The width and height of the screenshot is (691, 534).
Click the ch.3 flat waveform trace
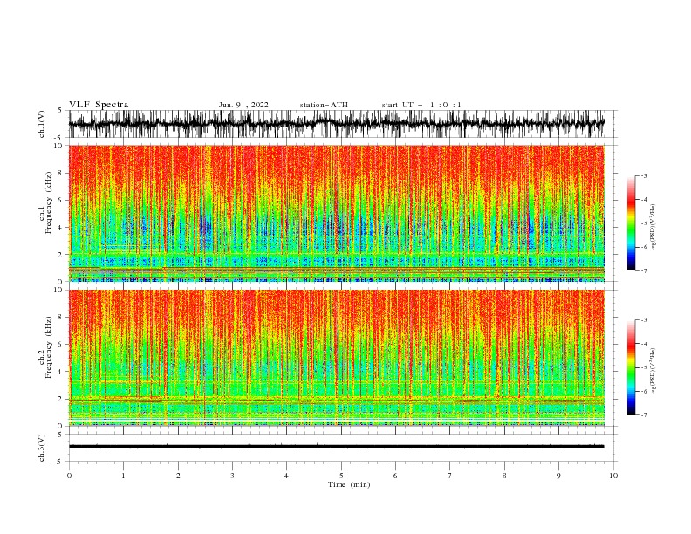[337, 447]
